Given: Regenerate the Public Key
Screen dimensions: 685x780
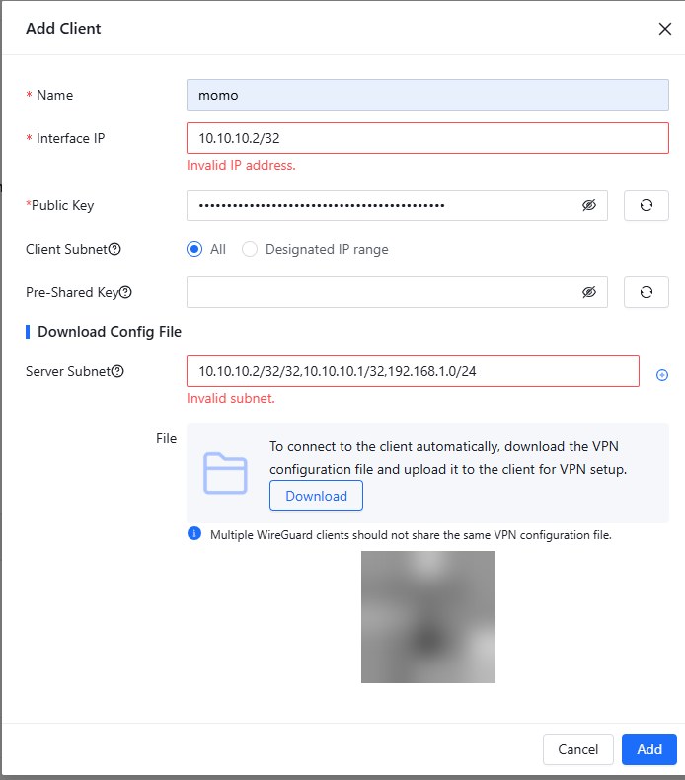Looking at the screenshot, I should [x=647, y=205].
